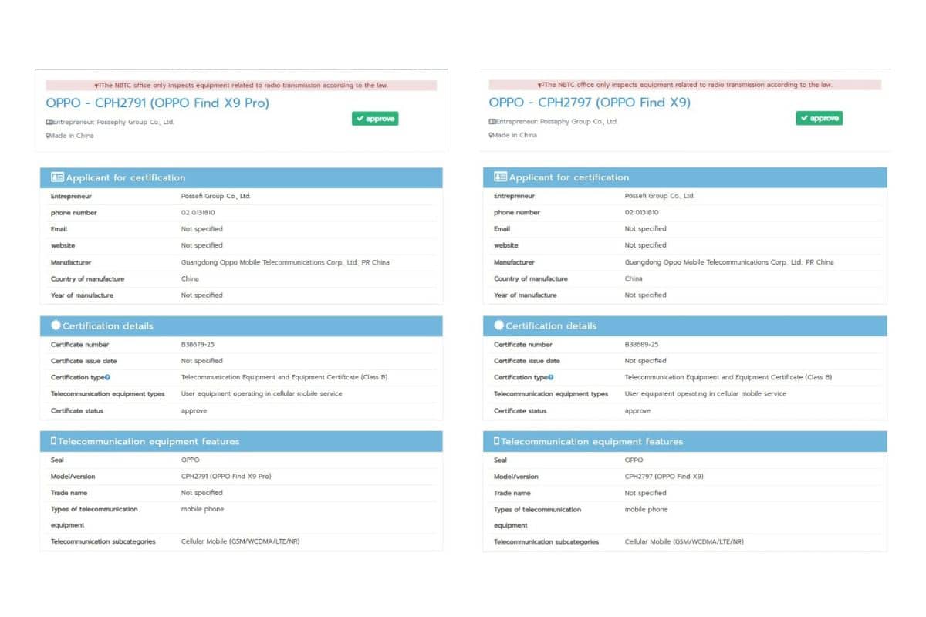Select the left Applicant for certification section header
This screenshot has width=926, height=617.
(x=241, y=177)
